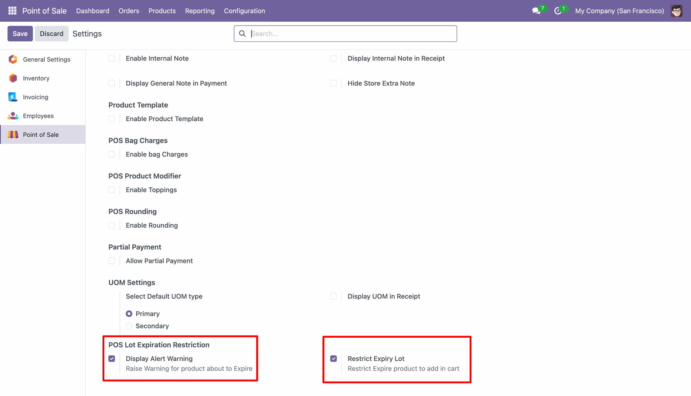Viewport: 691px width, 396px height.
Task: Select the Inventory sidebar icon
Action: pyautogui.click(x=13, y=78)
